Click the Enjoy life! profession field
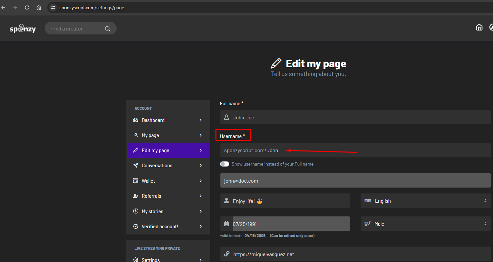This screenshot has width=493, height=262. tap(285, 201)
